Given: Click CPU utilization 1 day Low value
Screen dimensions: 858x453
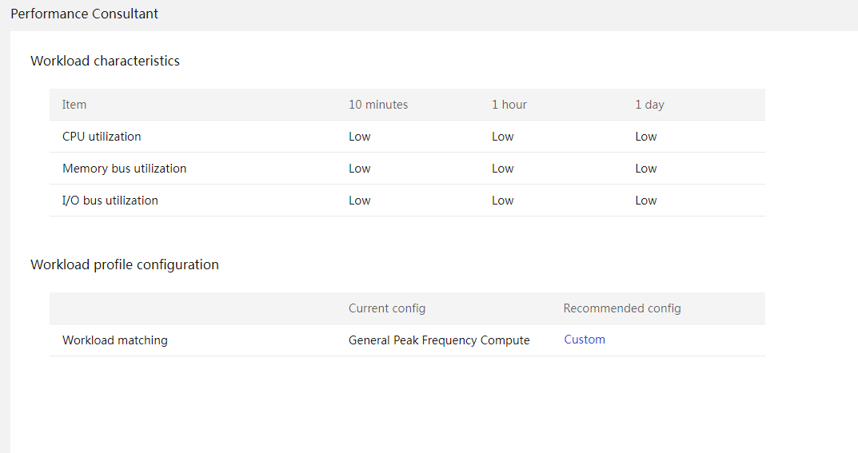Looking at the screenshot, I should pos(645,137).
